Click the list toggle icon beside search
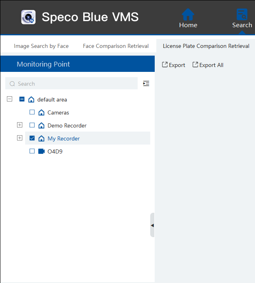The image size is (255, 283). [146, 84]
